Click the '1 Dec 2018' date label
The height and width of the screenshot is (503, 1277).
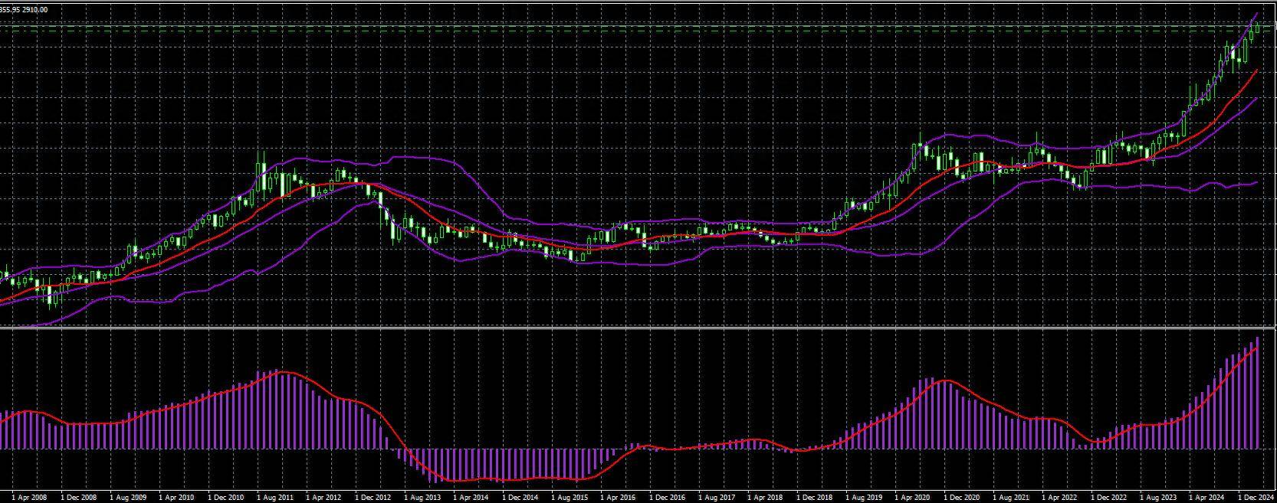[814, 498]
